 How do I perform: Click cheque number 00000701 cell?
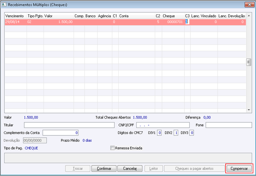click(x=173, y=22)
